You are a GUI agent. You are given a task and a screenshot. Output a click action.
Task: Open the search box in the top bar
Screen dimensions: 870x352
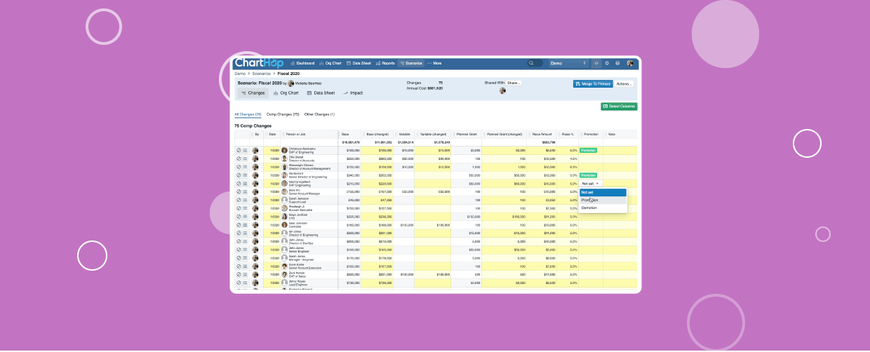click(535, 63)
